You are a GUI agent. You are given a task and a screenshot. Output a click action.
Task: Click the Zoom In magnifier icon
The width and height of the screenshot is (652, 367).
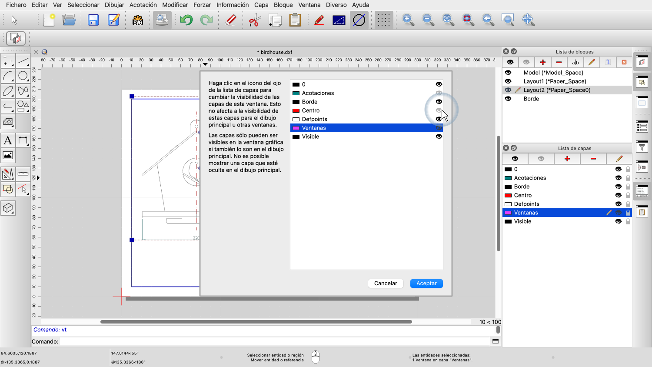pos(407,20)
